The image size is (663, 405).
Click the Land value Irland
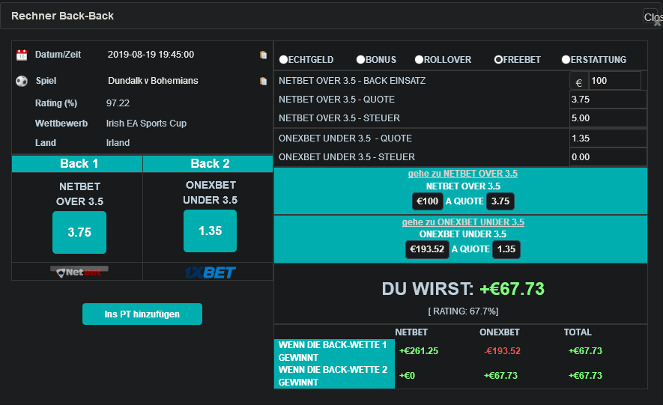[x=118, y=143]
